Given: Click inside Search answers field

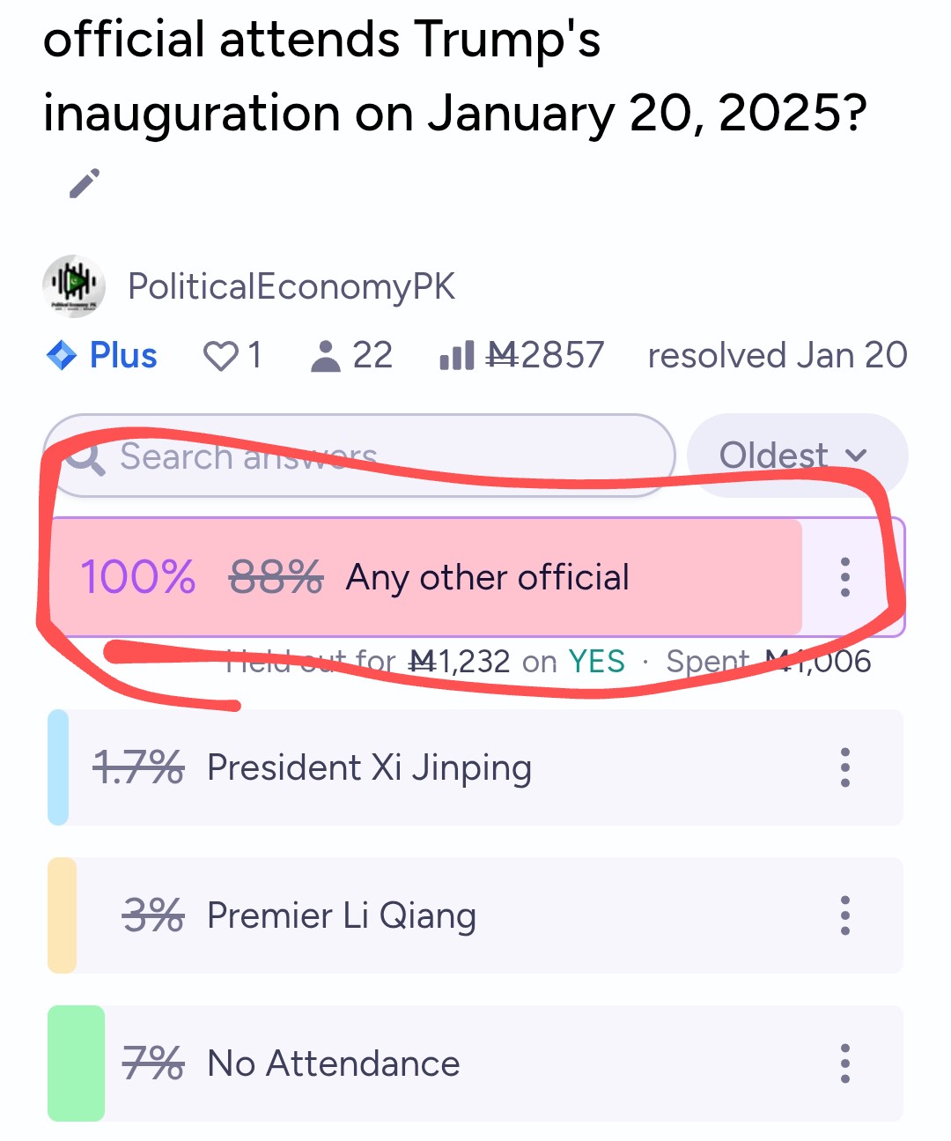Looking at the screenshot, I should pos(359,456).
